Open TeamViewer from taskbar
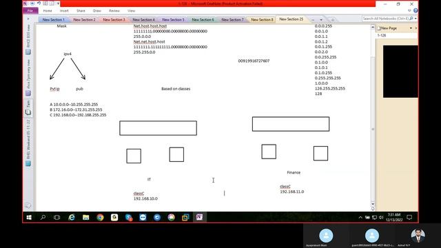441x248 pixels. tap(143, 218)
